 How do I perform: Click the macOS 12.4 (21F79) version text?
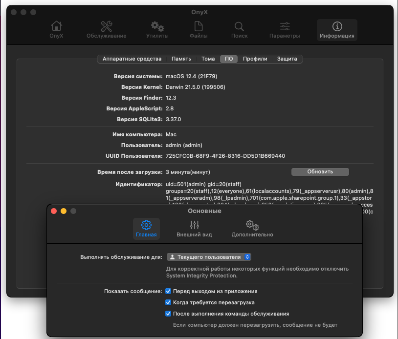pos(191,76)
